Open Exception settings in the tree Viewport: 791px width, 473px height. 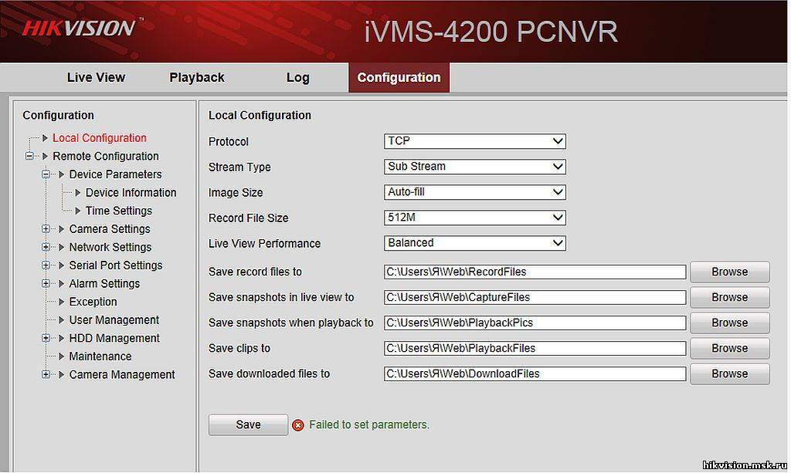[93, 302]
